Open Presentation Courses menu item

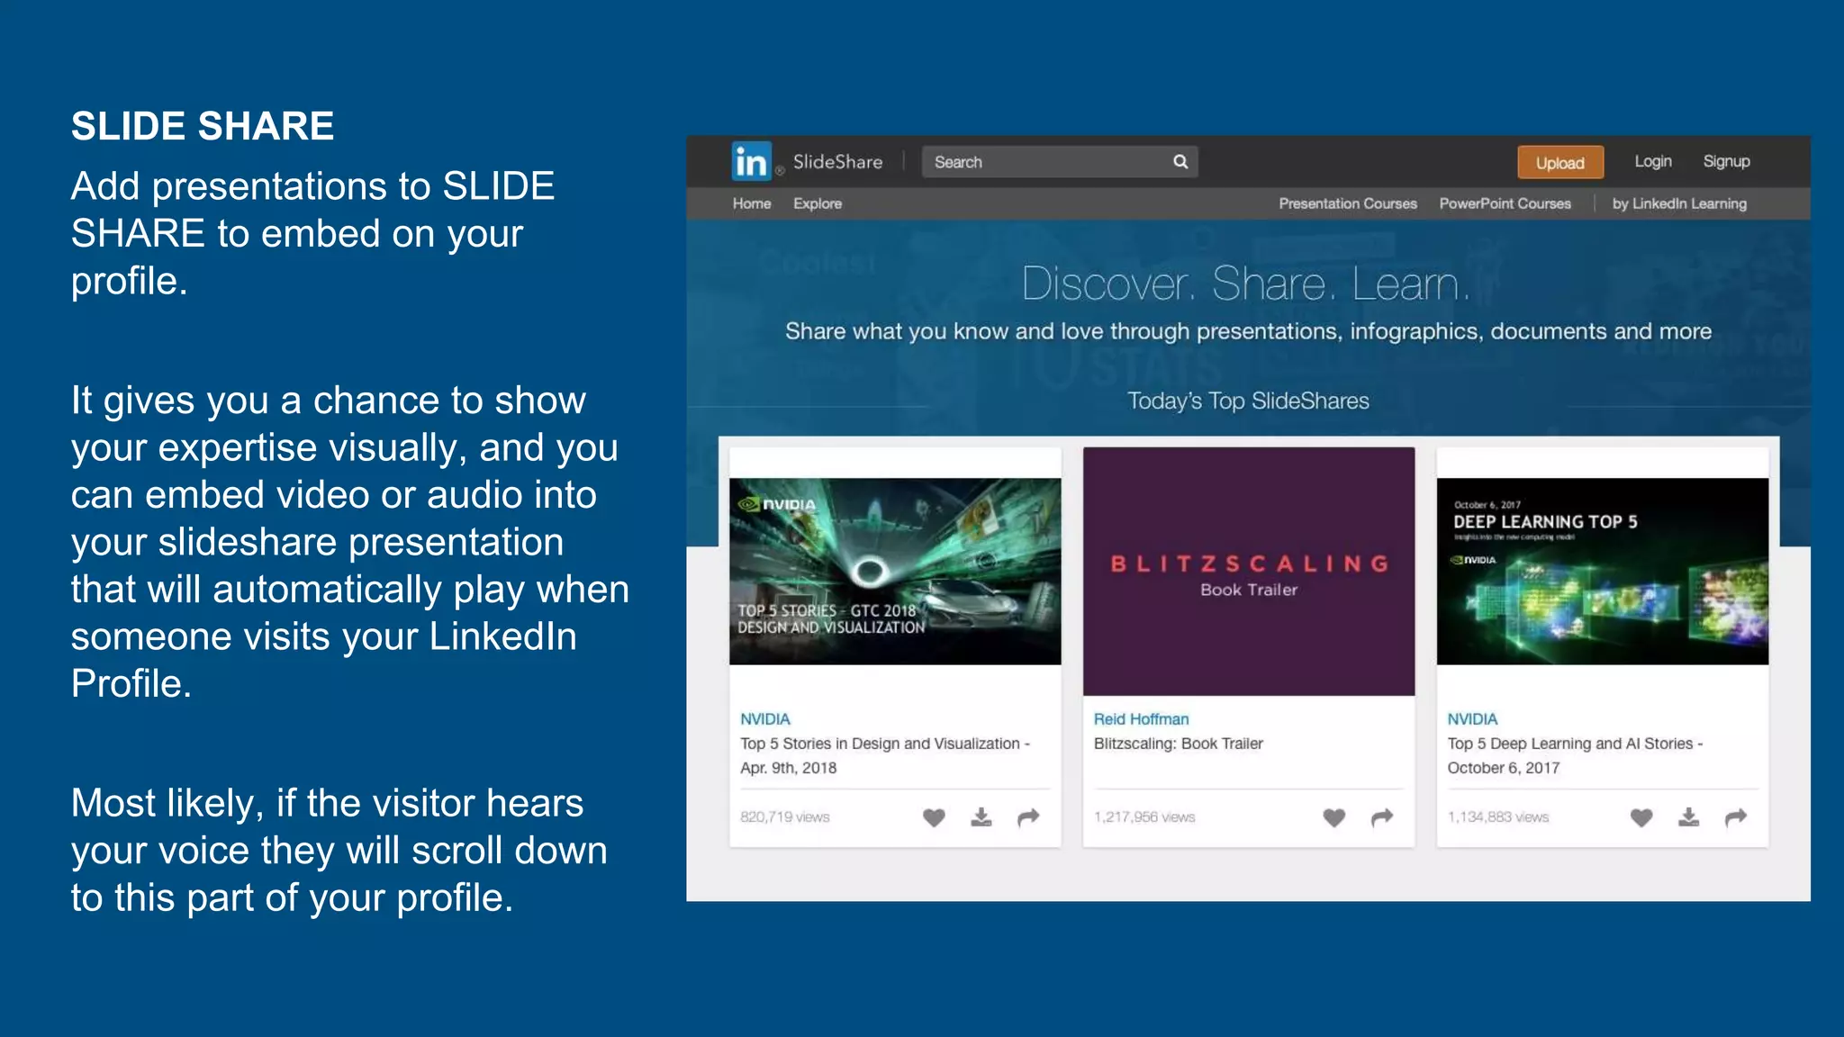pyautogui.click(x=1348, y=203)
